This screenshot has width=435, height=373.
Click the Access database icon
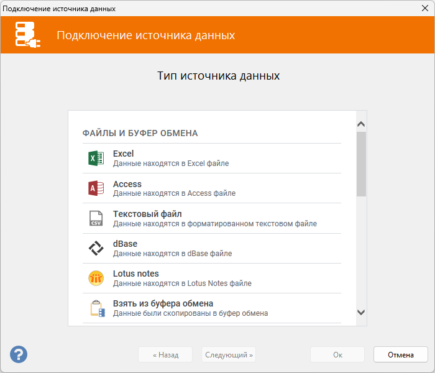[x=96, y=188]
